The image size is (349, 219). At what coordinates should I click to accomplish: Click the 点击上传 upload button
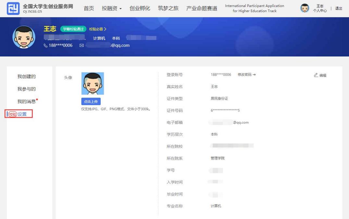91,101
